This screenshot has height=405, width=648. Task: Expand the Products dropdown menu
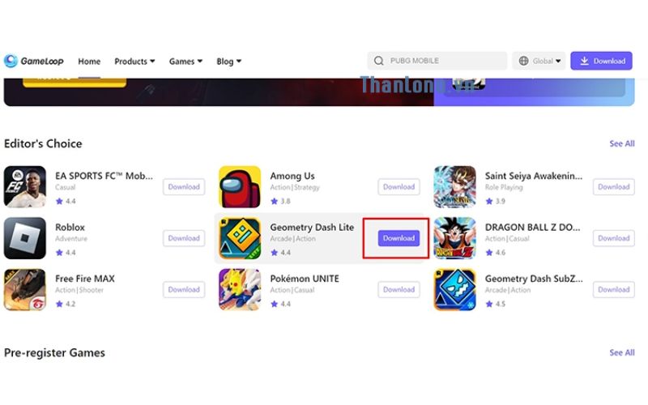(134, 62)
